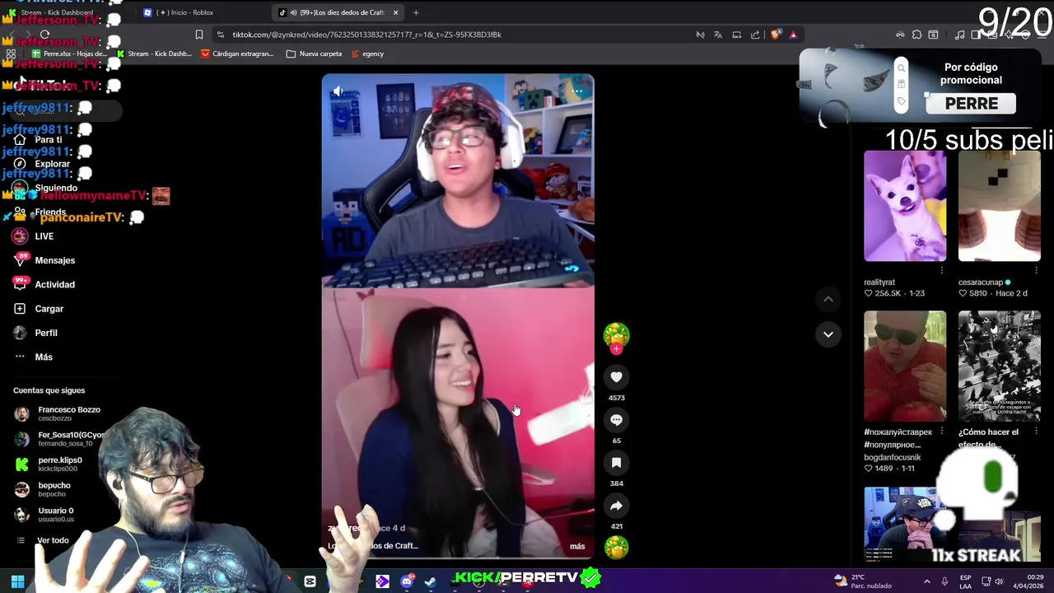1054x593 pixels.
Task: Click the cesaracunap username link
Action: (x=981, y=282)
